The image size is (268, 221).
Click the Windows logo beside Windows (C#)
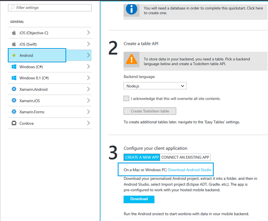14,67
